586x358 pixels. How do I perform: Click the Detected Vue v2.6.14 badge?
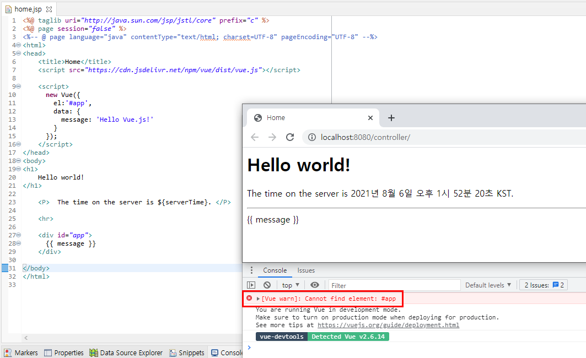click(x=348, y=337)
